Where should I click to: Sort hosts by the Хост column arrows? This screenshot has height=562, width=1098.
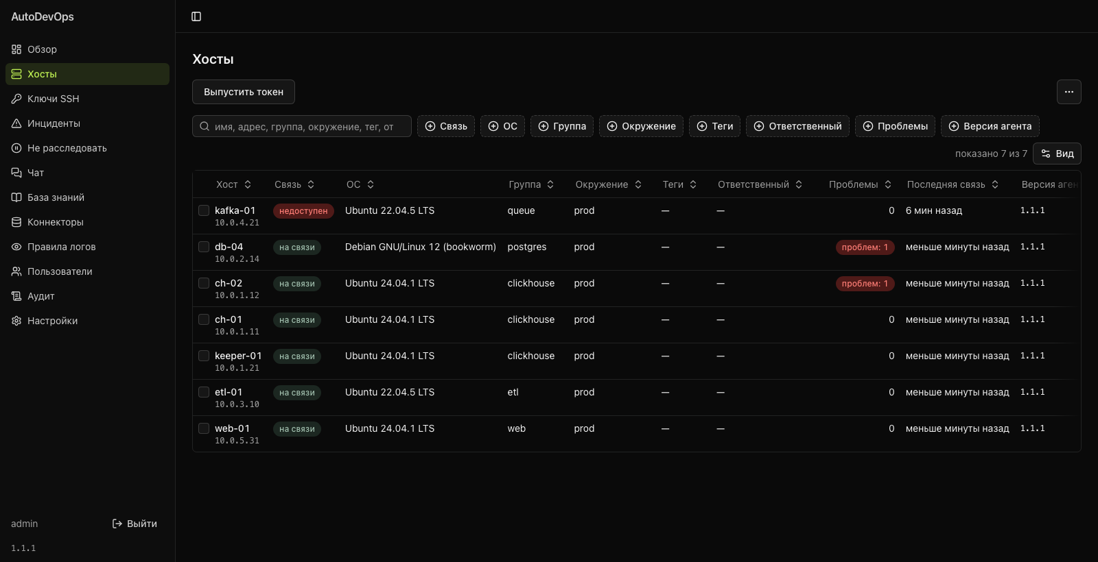point(248,184)
